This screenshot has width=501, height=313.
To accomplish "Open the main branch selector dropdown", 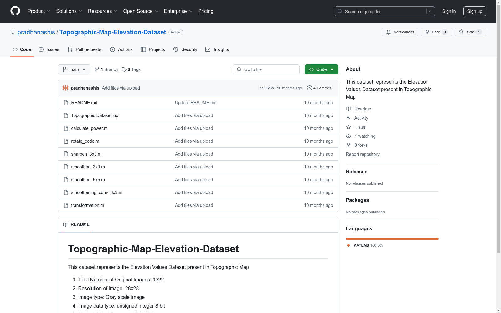I will (74, 69).
